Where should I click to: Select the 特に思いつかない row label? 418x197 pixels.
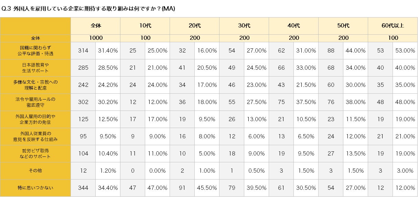pyautogui.click(x=36, y=188)
